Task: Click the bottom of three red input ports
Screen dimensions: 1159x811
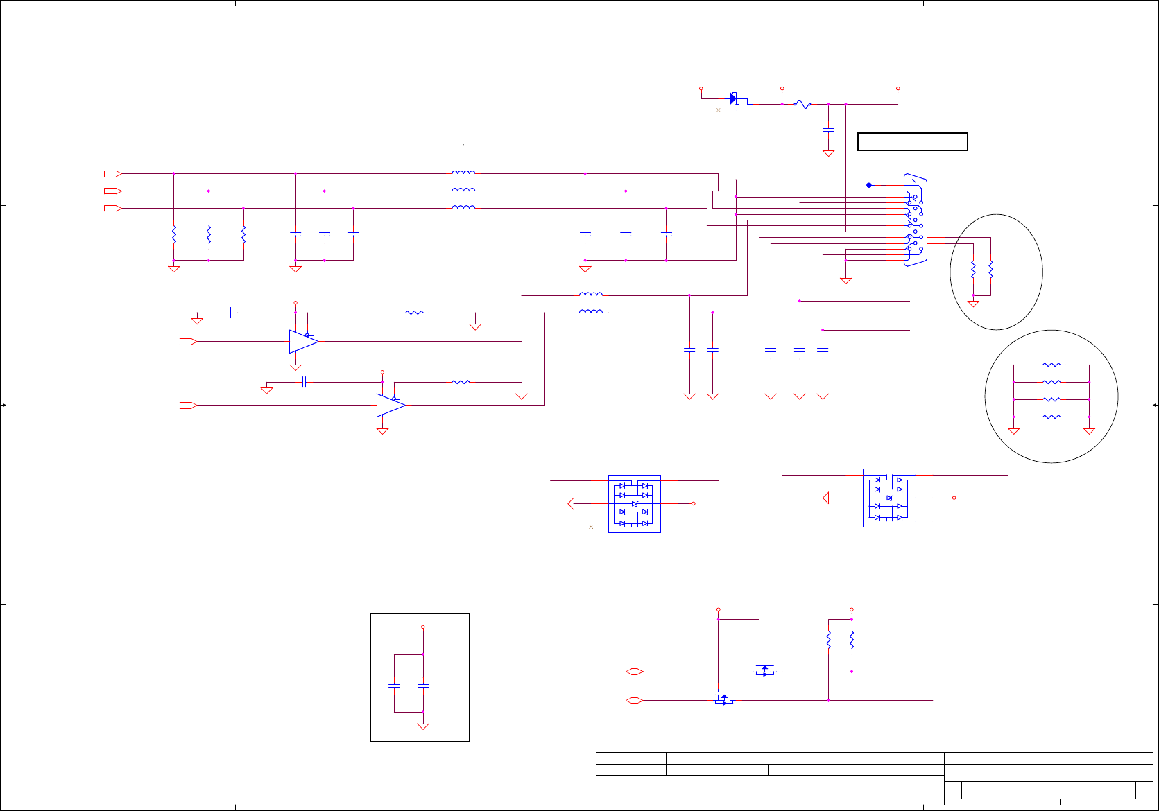Action: (x=112, y=208)
